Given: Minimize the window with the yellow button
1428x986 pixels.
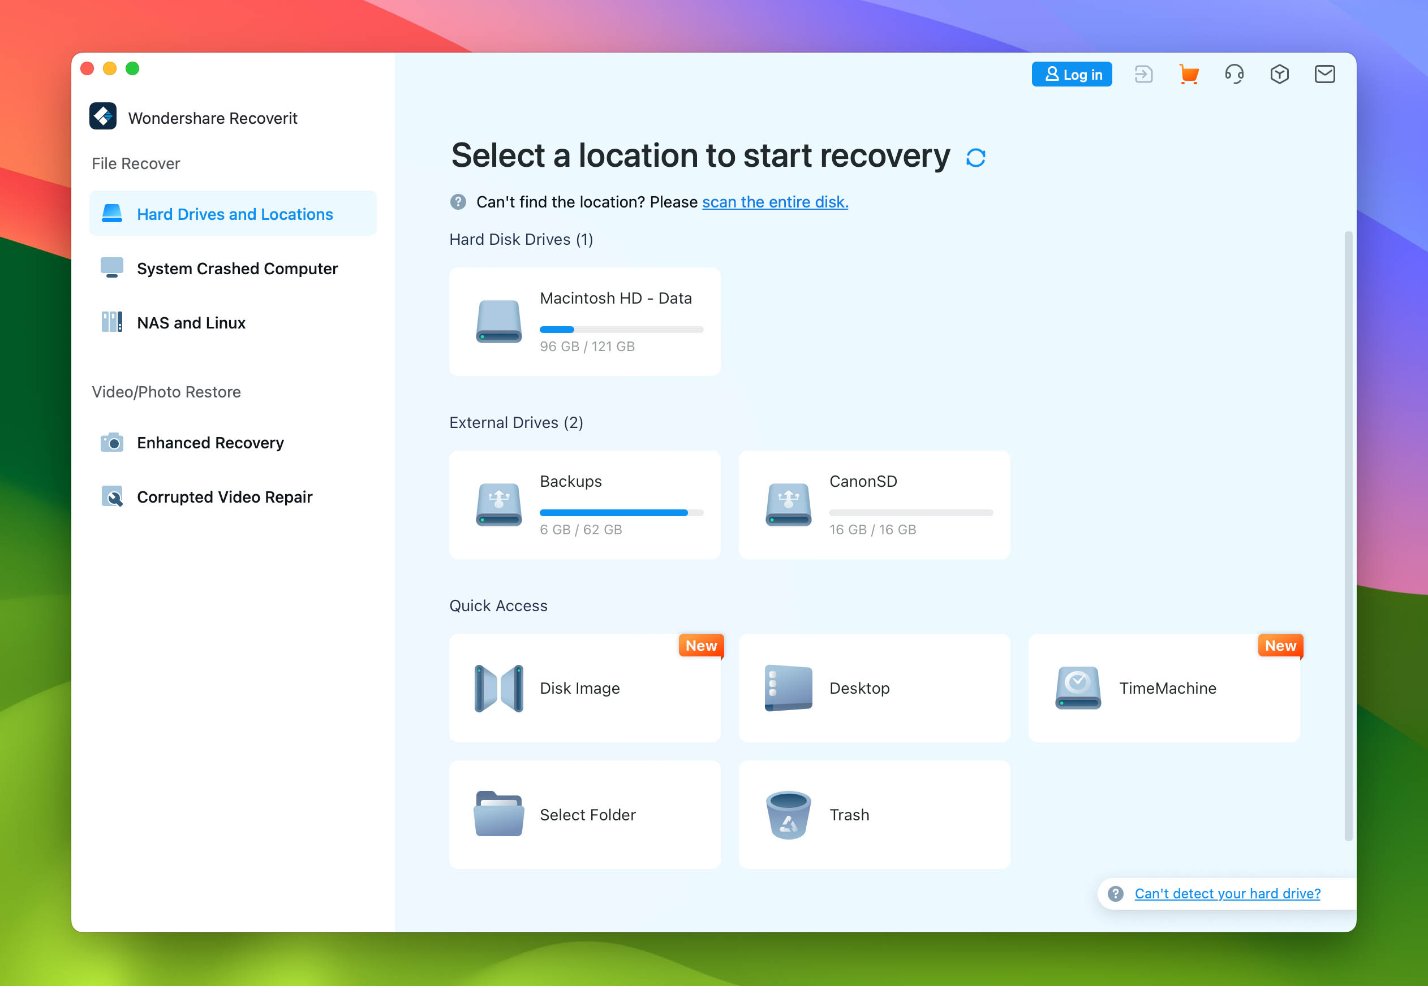Looking at the screenshot, I should [x=109, y=68].
